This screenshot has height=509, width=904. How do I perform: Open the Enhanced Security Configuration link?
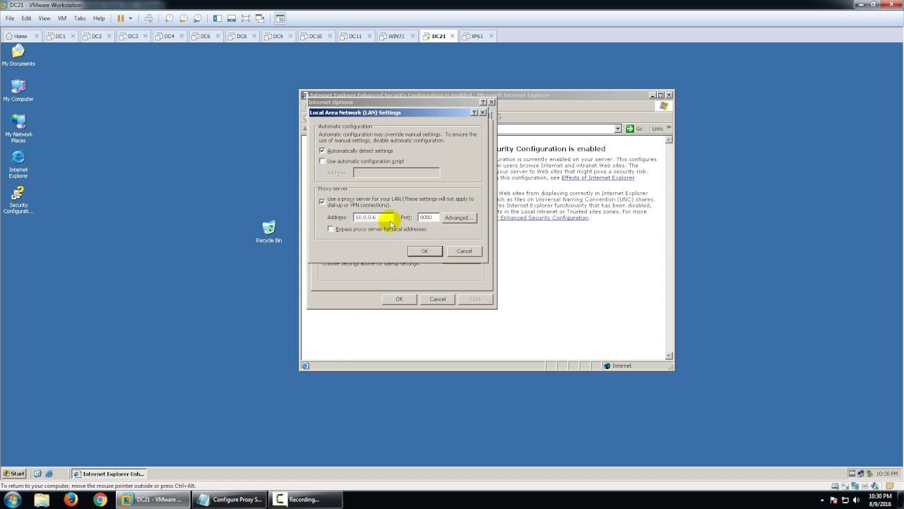[544, 218]
